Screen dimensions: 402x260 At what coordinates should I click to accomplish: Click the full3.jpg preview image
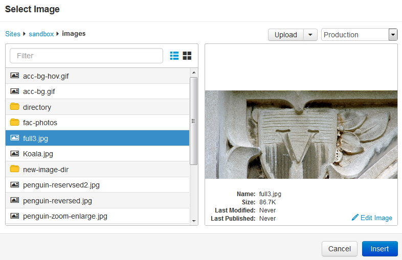(301, 134)
